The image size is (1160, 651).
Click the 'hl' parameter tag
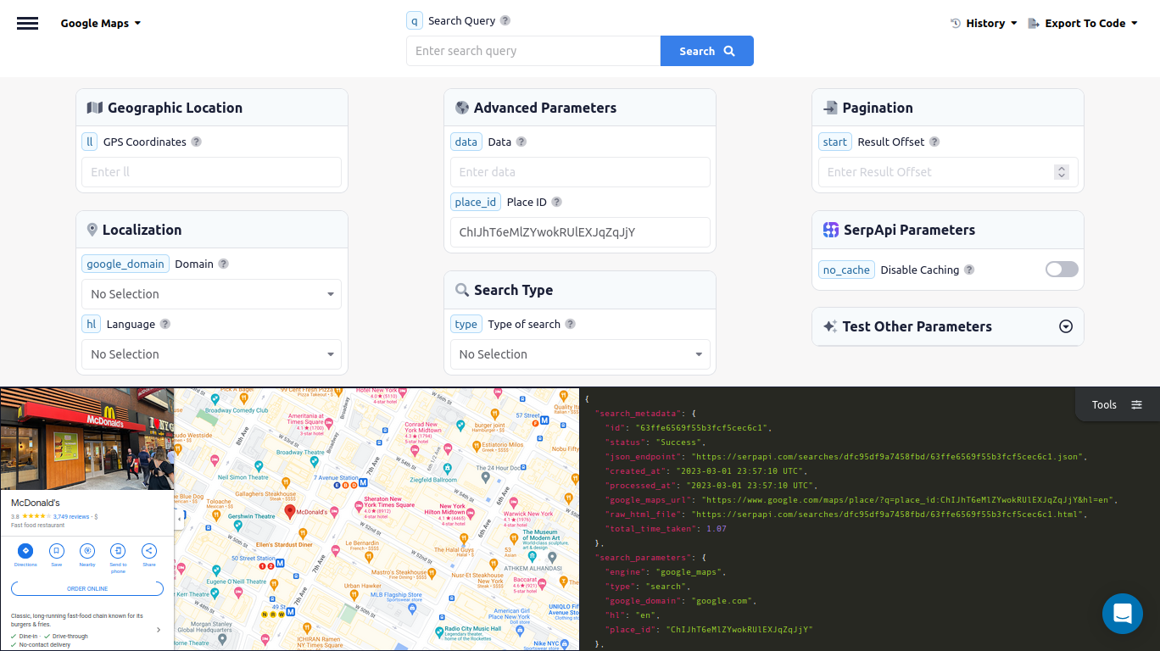91,324
